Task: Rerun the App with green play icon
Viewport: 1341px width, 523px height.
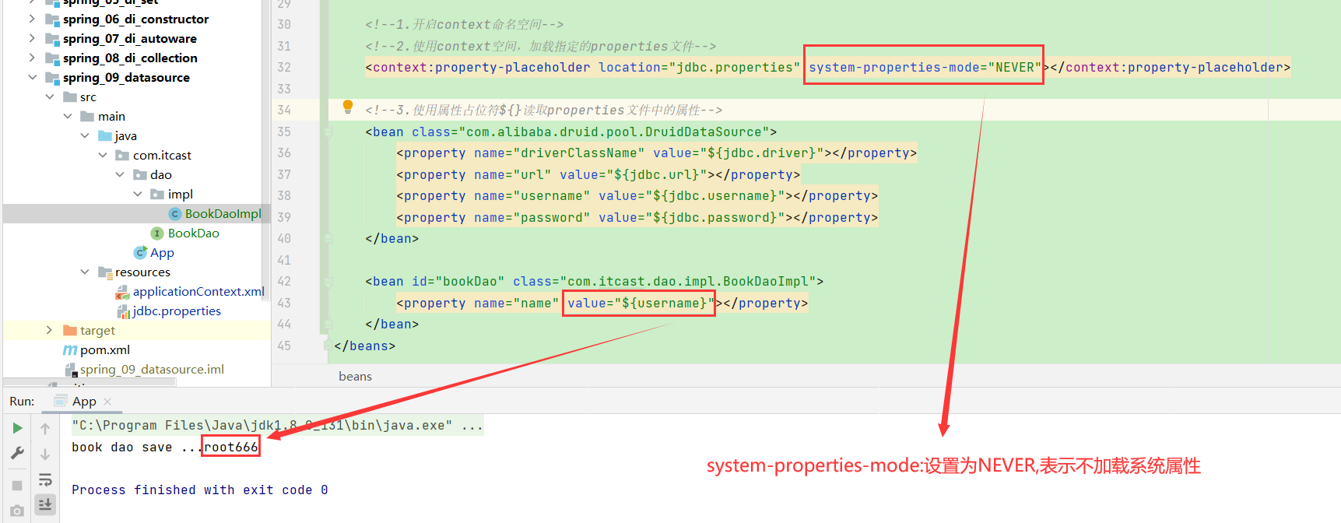Action: [x=17, y=428]
